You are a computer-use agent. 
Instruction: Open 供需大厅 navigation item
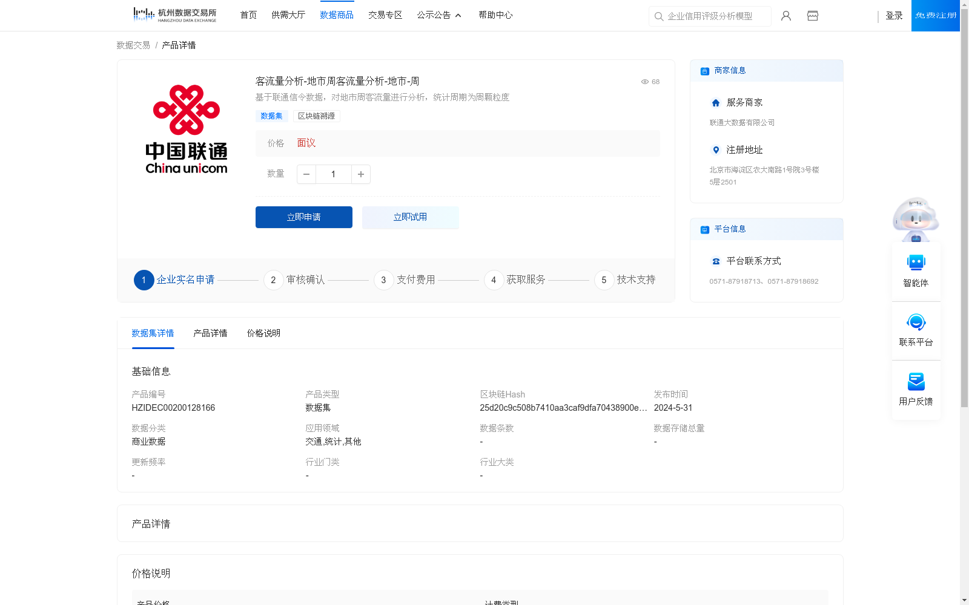288,15
